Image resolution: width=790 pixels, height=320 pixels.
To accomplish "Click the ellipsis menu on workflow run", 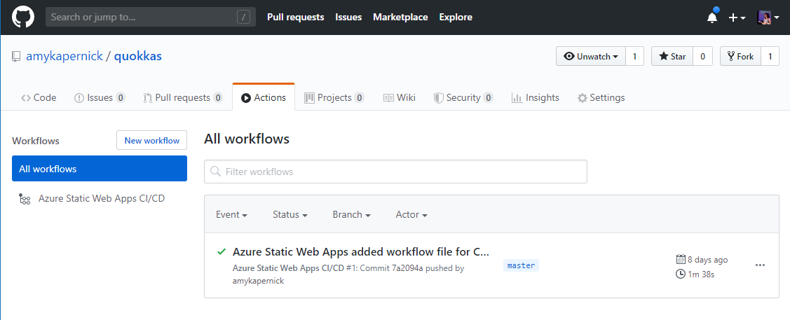I will pyautogui.click(x=760, y=265).
